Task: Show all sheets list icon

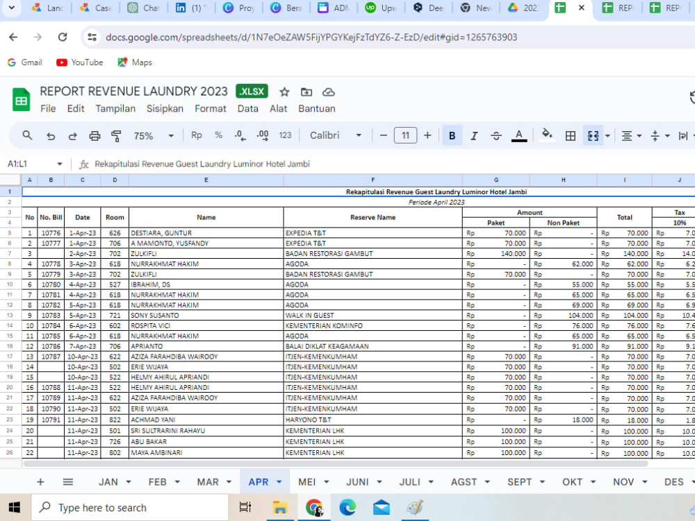Action: (x=68, y=481)
